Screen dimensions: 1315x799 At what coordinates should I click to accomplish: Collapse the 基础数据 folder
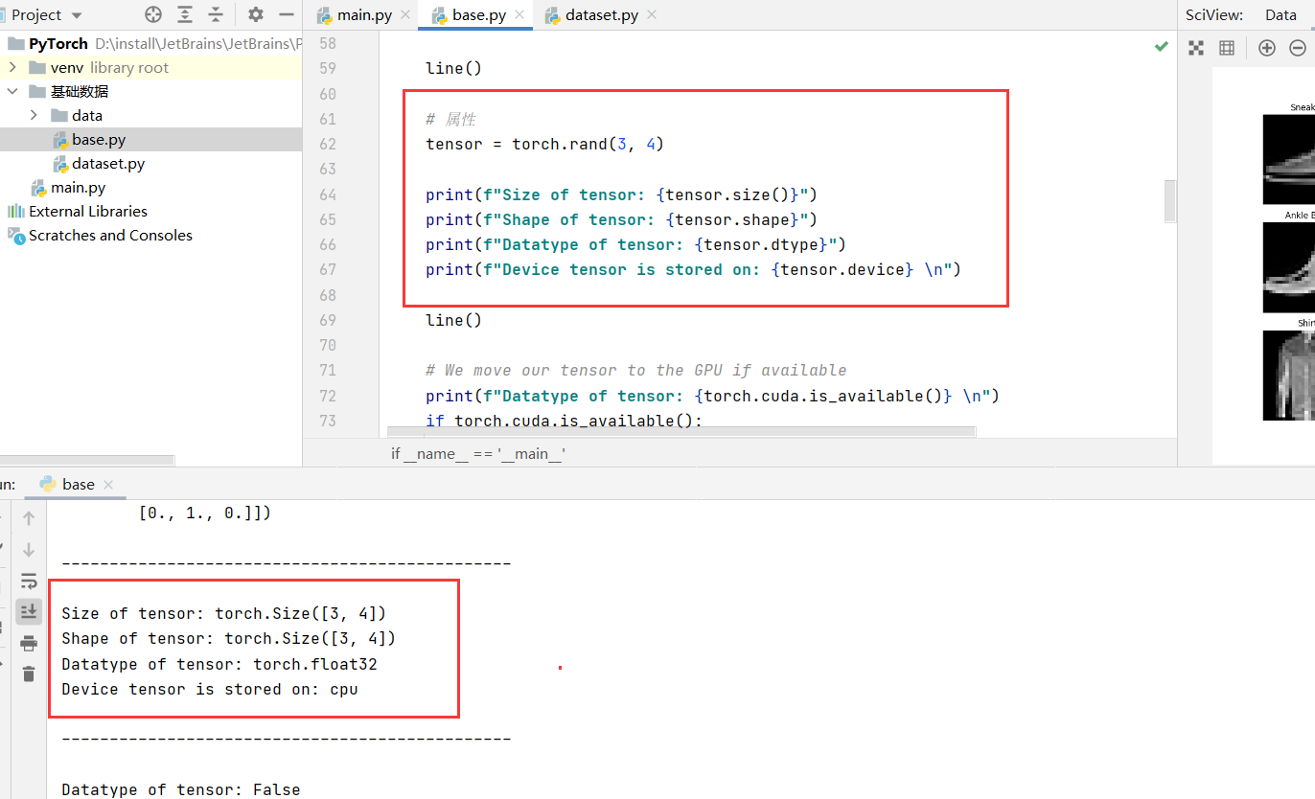click(x=12, y=91)
